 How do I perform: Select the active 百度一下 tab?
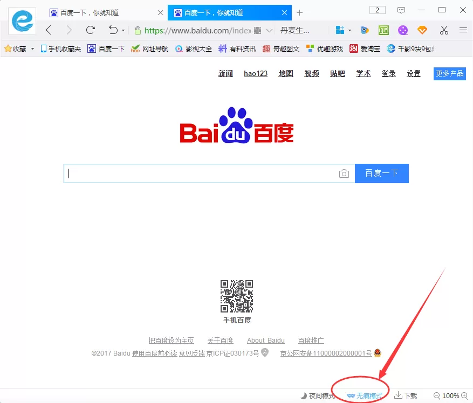click(x=229, y=12)
